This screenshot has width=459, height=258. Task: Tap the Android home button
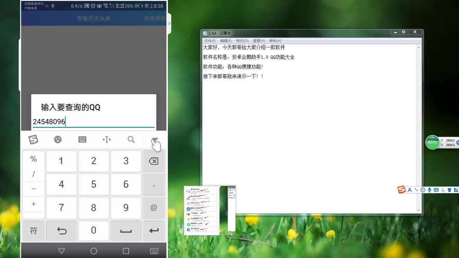(x=93, y=251)
